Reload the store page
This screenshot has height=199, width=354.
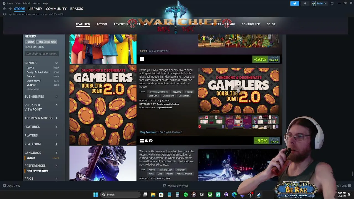click(4, 14)
